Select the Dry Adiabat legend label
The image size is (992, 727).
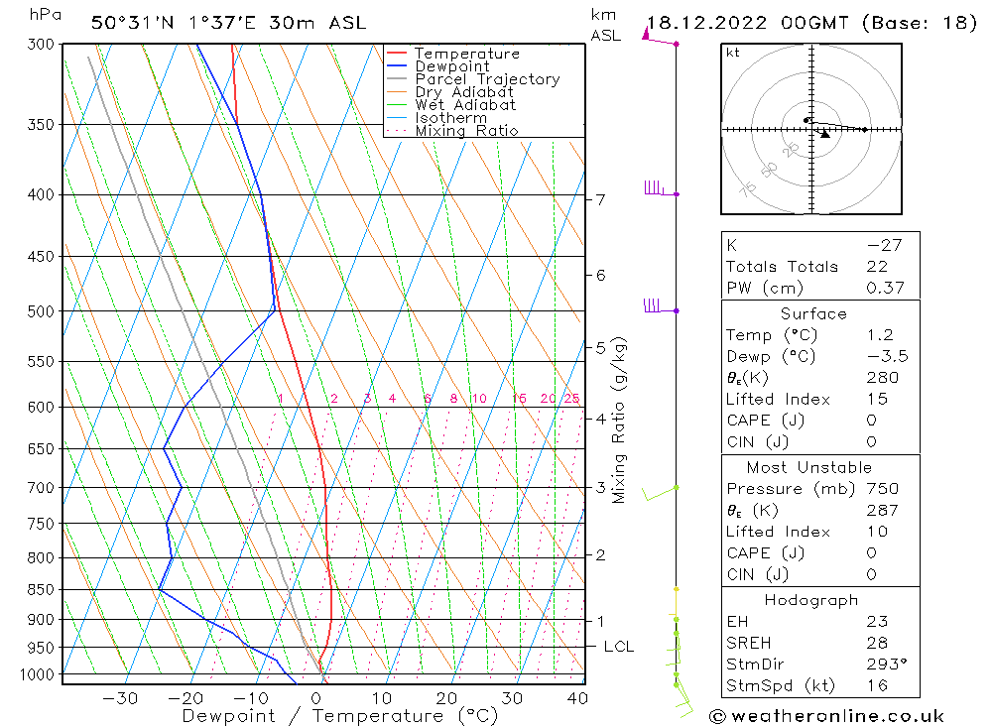pos(463,92)
